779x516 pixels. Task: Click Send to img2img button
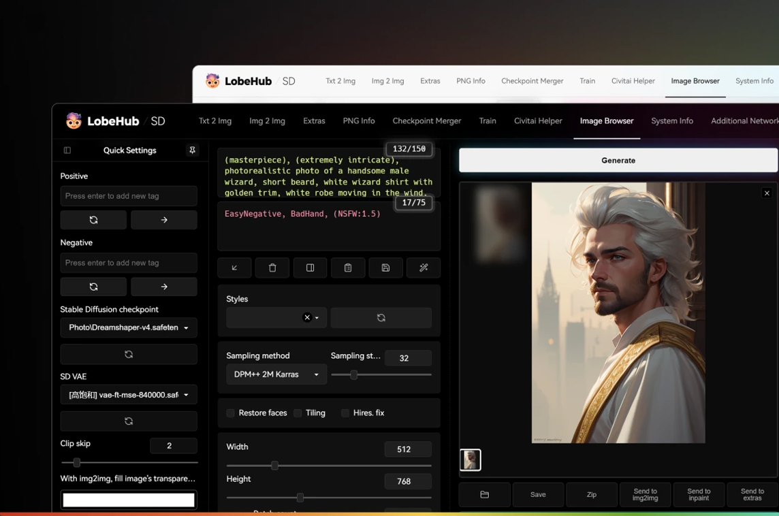[x=646, y=495]
